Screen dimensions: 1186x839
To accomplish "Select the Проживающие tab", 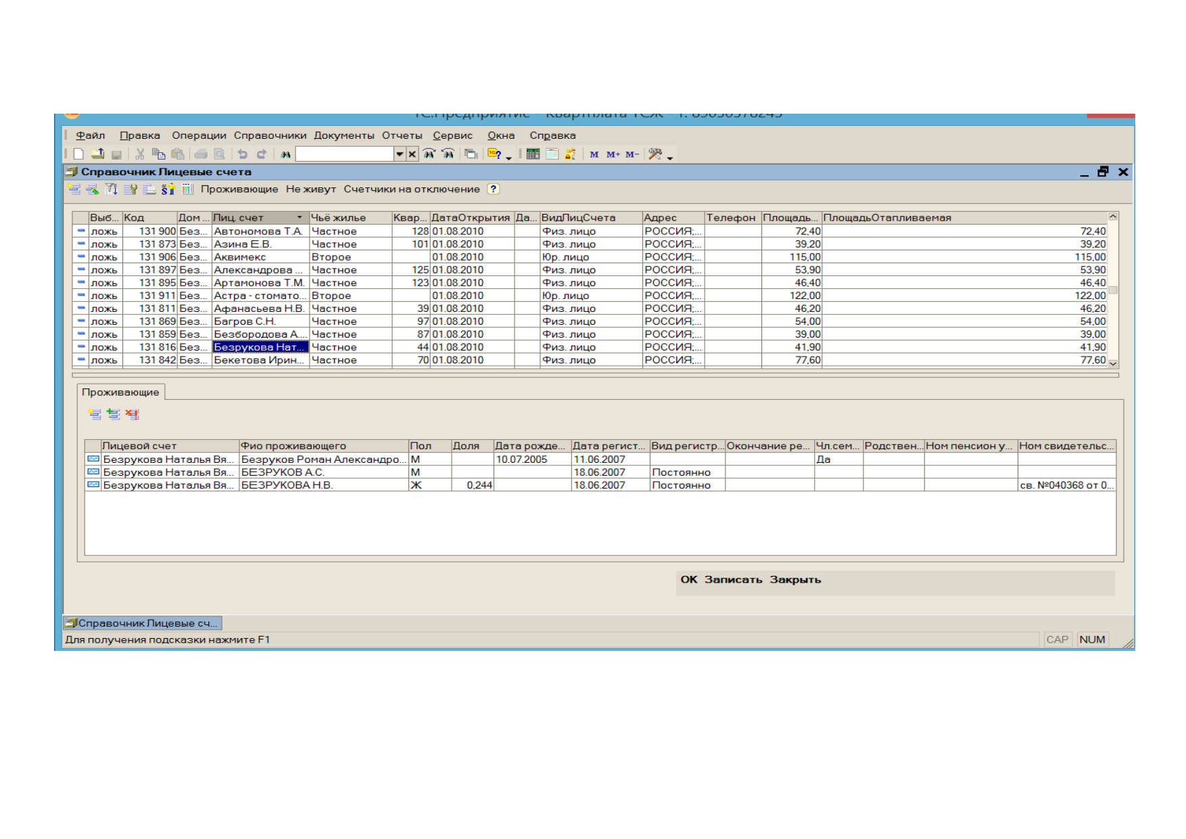I will point(120,392).
